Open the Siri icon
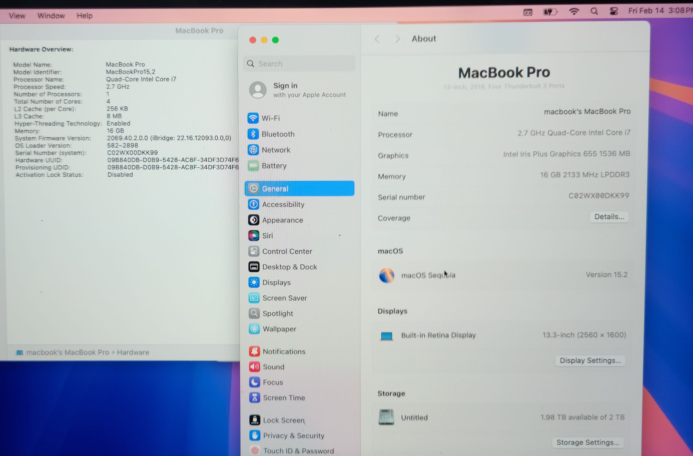 coord(254,236)
